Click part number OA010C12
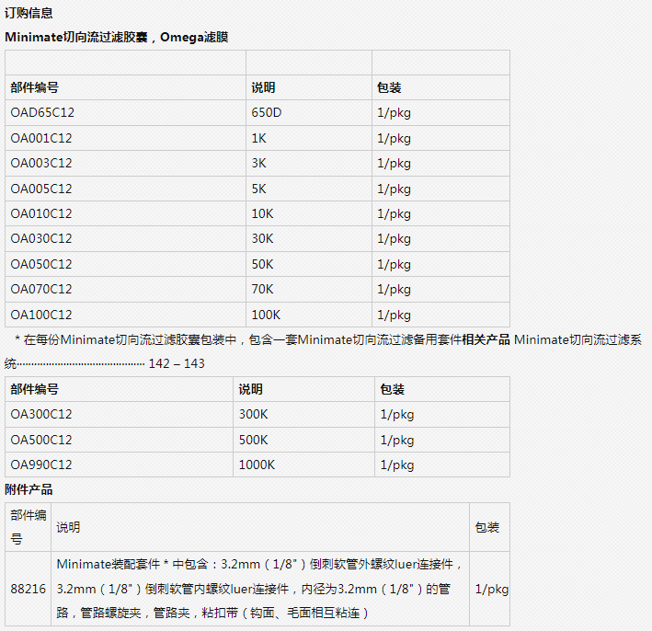The width and height of the screenshot is (652, 631). (x=41, y=213)
